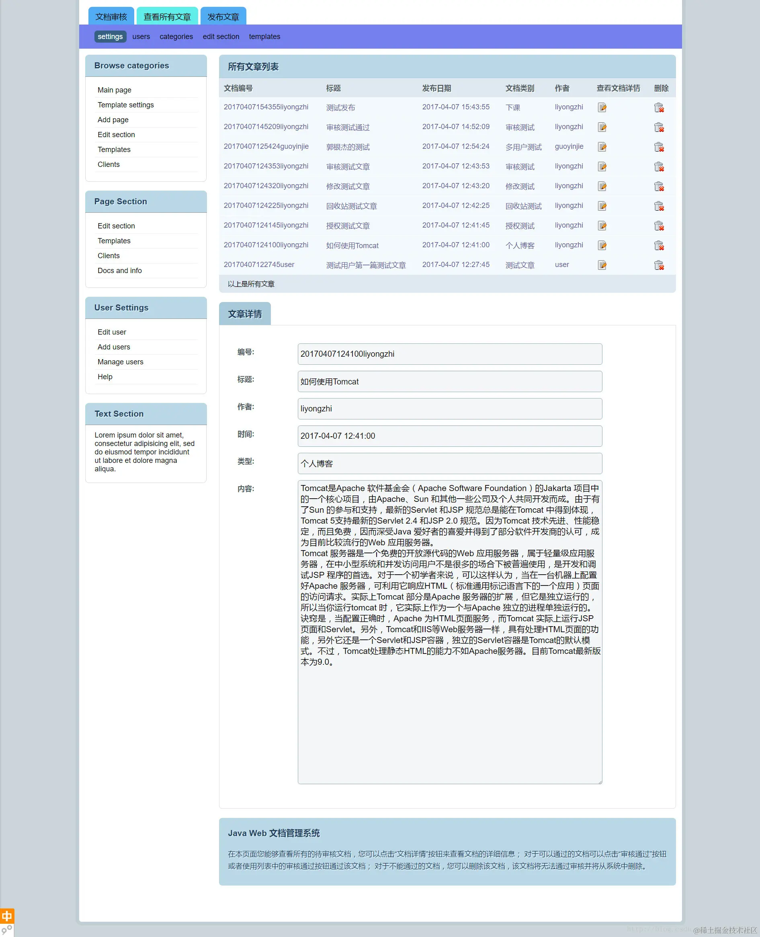Image resolution: width=760 pixels, height=937 pixels.
Task: Click document ID 20170407154355liyongzhi
Action: coord(266,107)
